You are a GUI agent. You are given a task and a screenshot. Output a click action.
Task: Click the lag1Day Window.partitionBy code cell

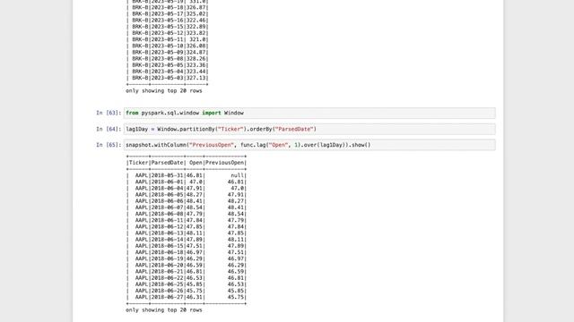[x=309, y=129]
